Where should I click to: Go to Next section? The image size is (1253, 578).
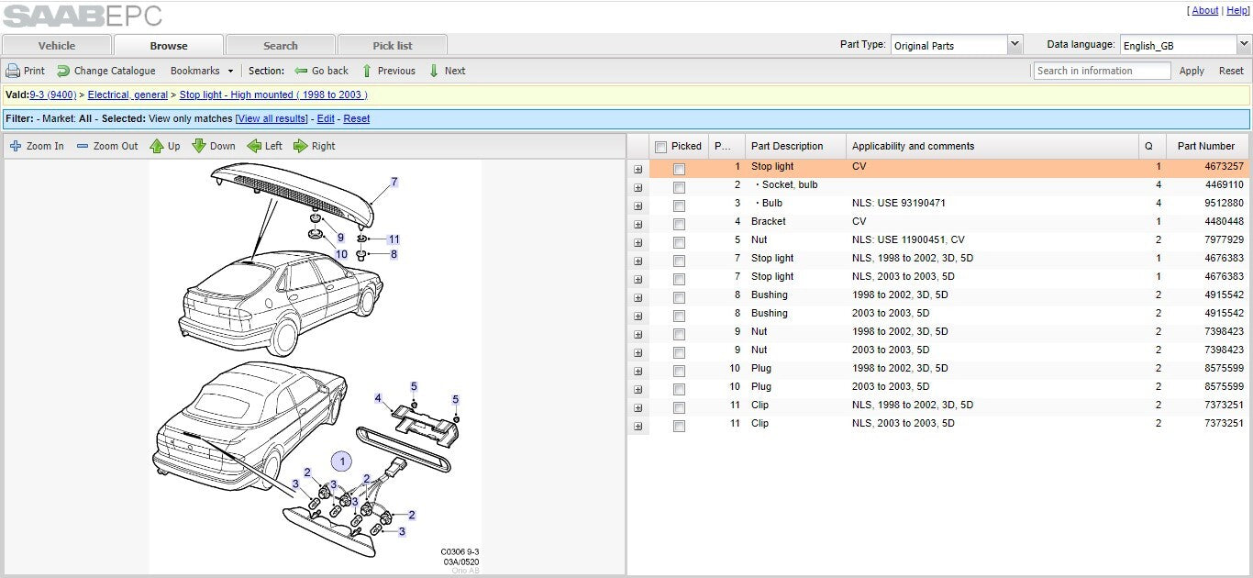(x=447, y=71)
